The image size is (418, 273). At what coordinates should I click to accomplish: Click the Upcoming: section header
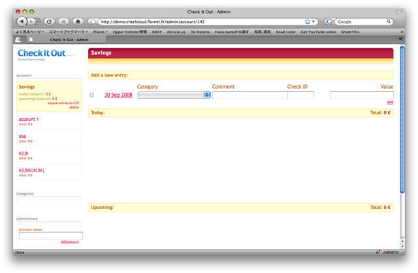pyautogui.click(x=241, y=208)
